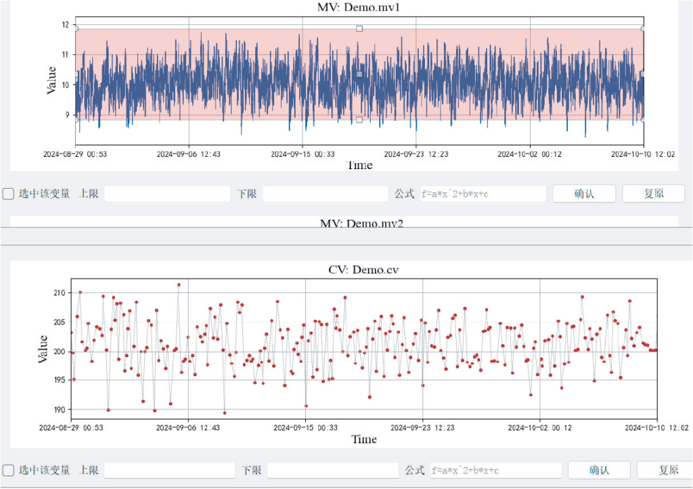
Task: Click 公式 formula field below MV chart
Action: click(x=483, y=194)
